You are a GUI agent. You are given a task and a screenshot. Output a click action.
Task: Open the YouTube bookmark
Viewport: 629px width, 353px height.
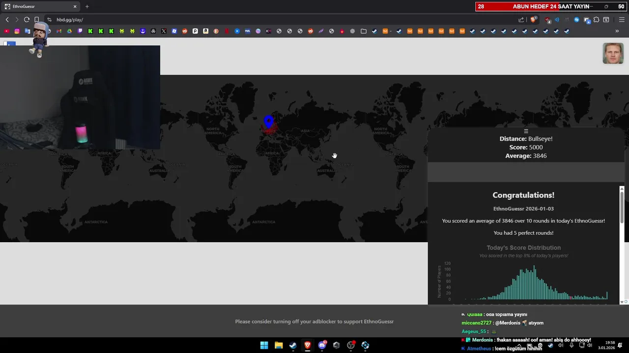pyautogui.click(x=6, y=31)
